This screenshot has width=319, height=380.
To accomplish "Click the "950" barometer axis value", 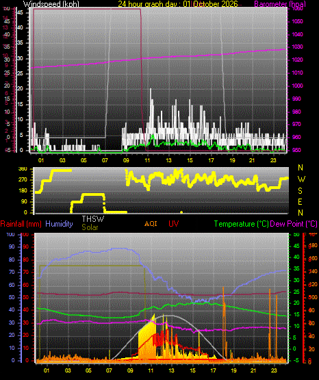I will [296, 150].
